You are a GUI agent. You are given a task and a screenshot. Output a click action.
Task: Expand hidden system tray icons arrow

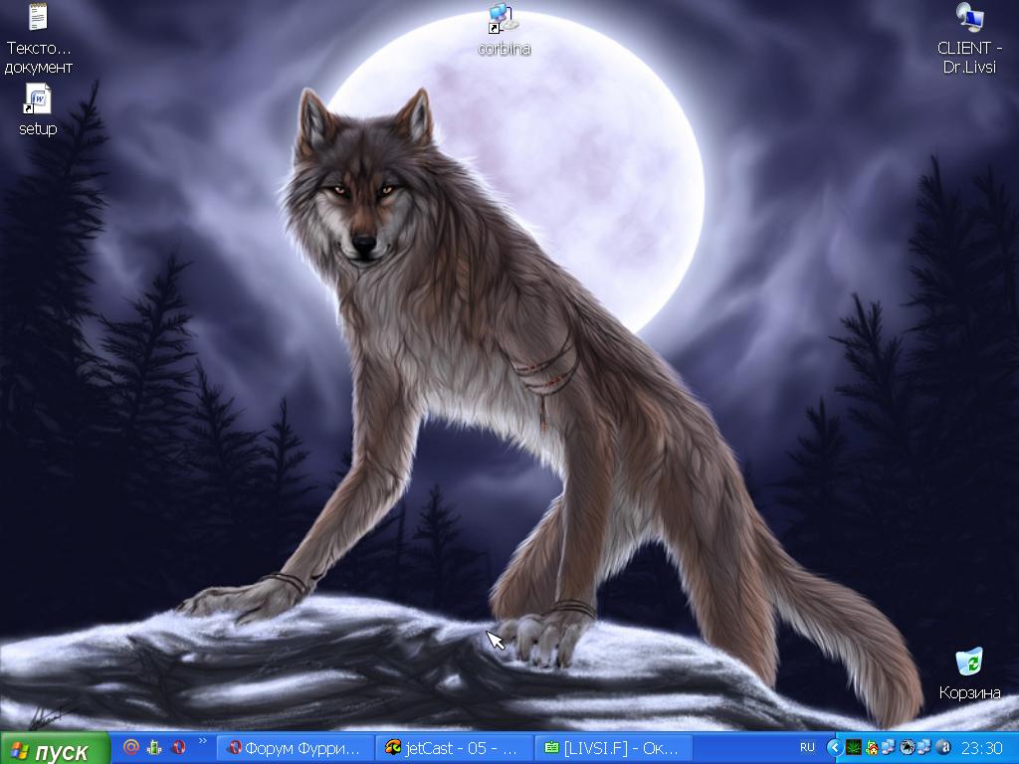tap(835, 747)
